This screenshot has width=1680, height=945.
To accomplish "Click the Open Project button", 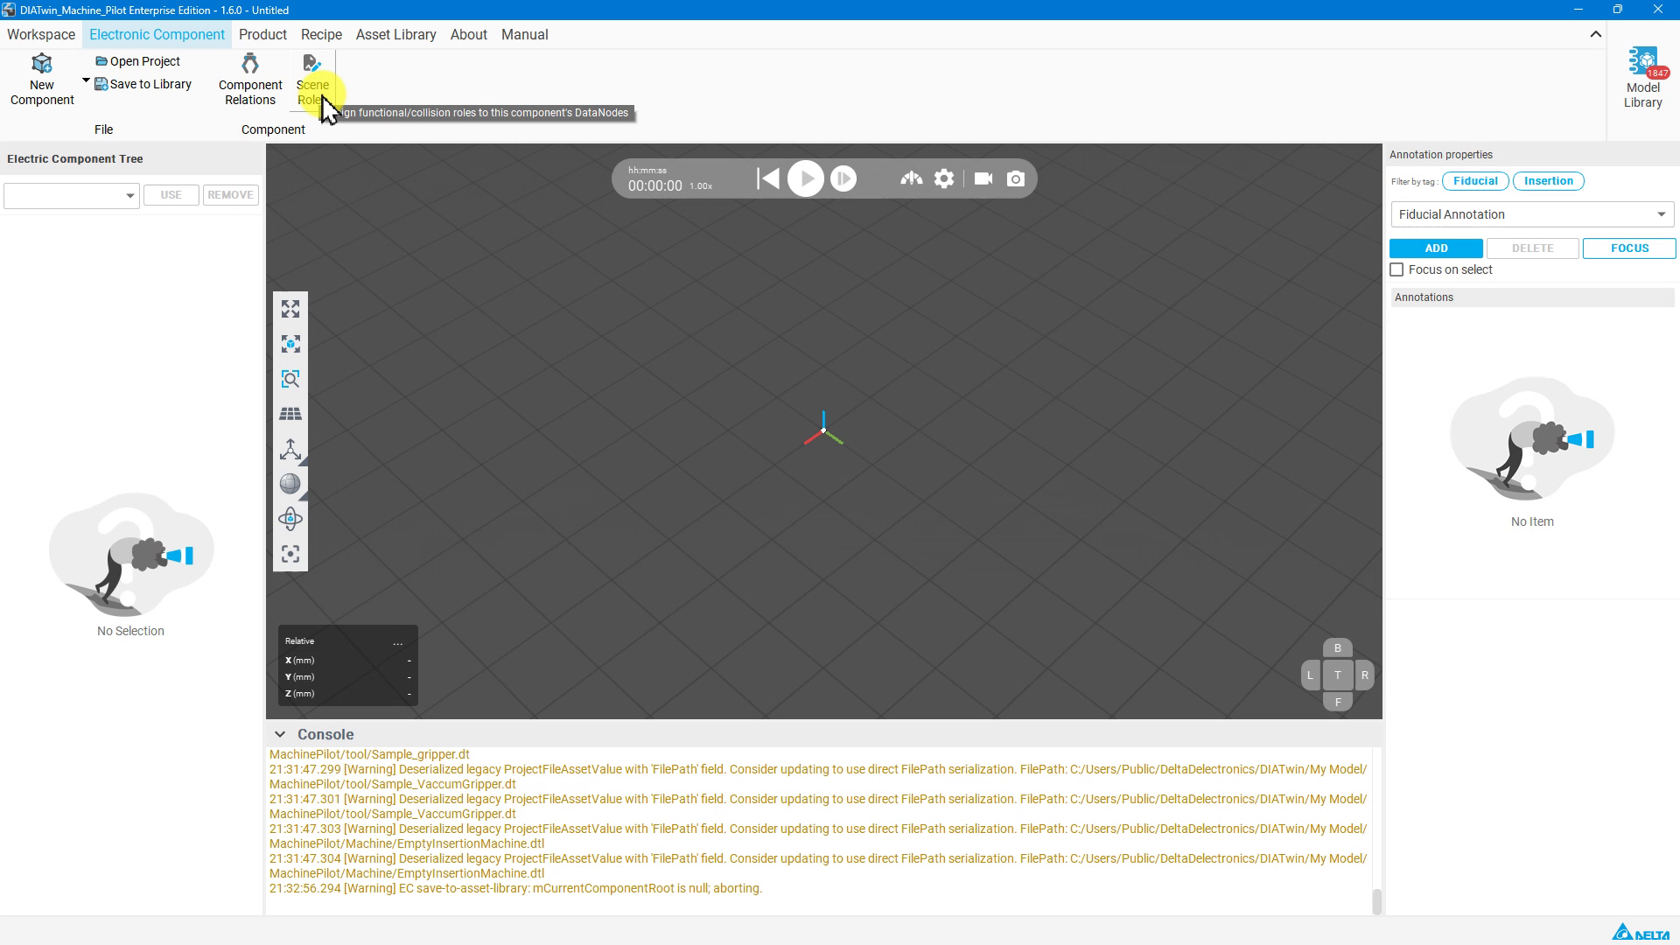I will tap(137, 61).
